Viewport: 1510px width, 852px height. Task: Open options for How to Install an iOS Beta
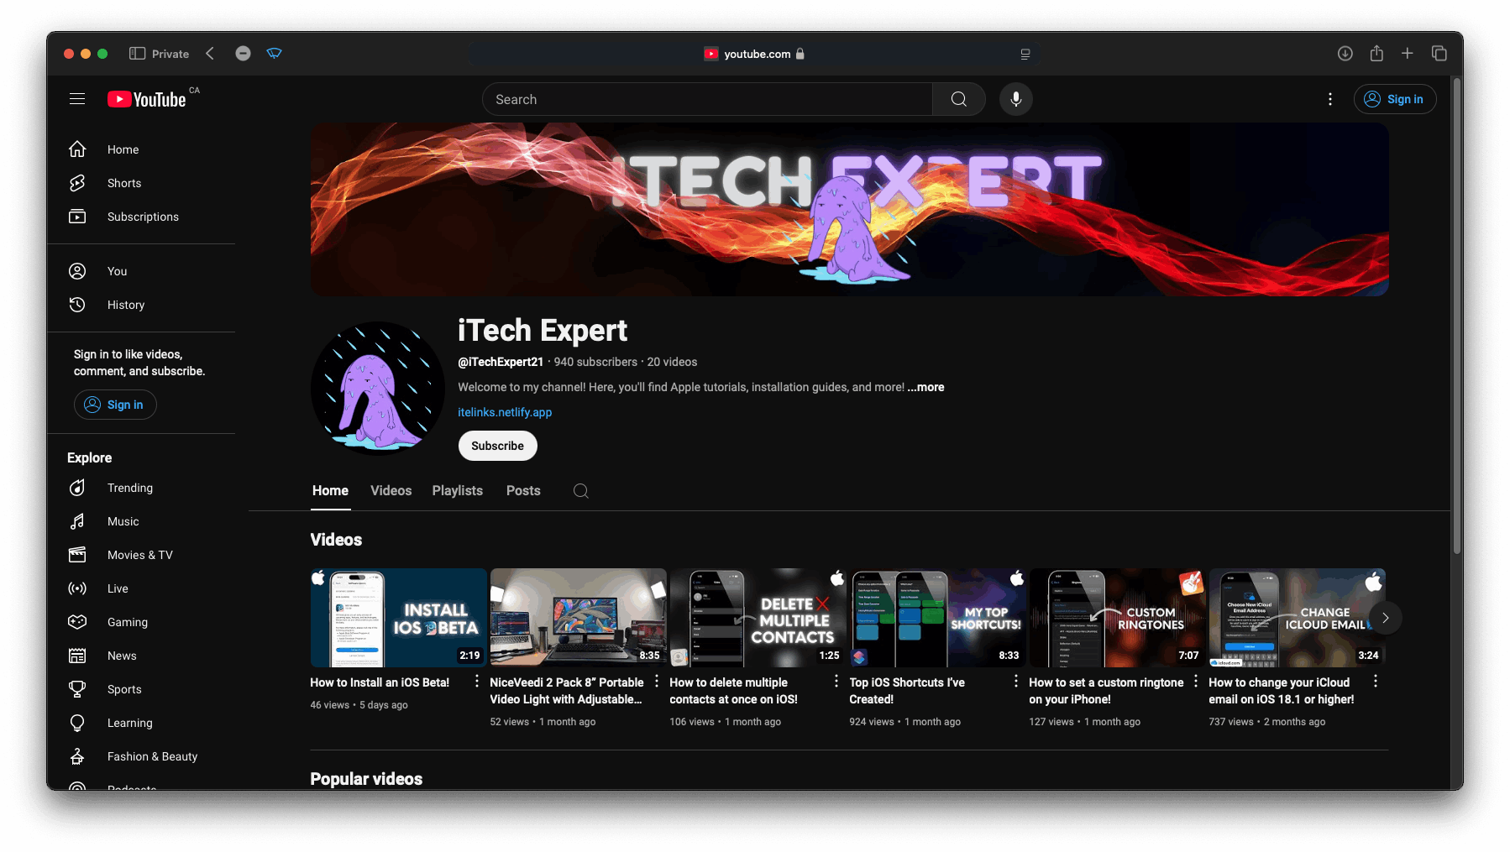[x=477, y=682]
